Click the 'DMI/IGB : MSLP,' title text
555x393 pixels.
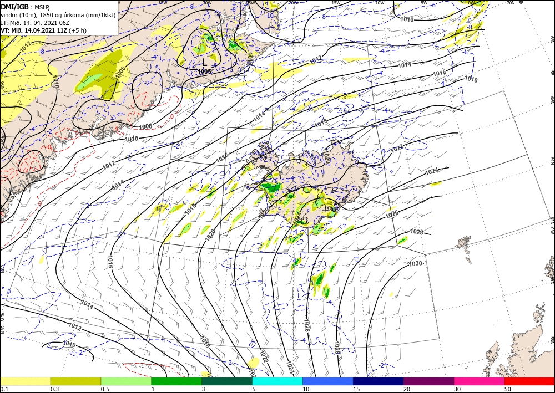coord(26,6)
